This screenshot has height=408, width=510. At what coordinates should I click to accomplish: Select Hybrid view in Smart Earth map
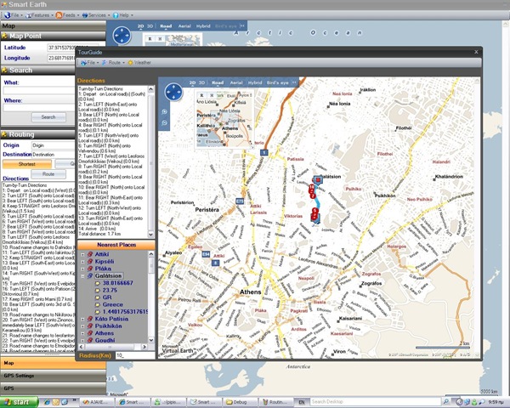click(203, 26)
